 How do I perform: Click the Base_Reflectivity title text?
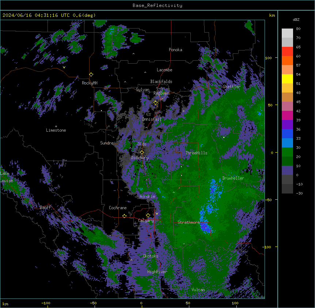click(157, 5)
